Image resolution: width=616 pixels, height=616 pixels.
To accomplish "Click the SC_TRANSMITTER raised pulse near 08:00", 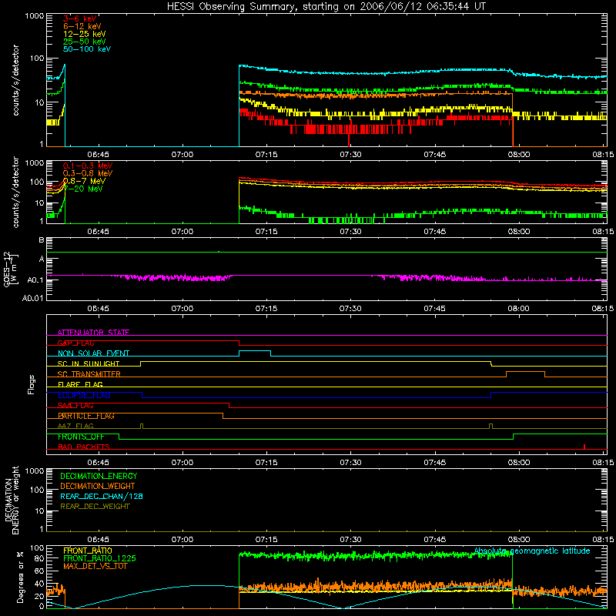I will (x=525, y=372).
